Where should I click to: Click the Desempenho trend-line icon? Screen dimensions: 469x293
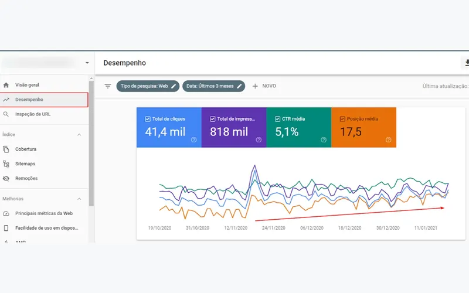click(x=6, y=100)
